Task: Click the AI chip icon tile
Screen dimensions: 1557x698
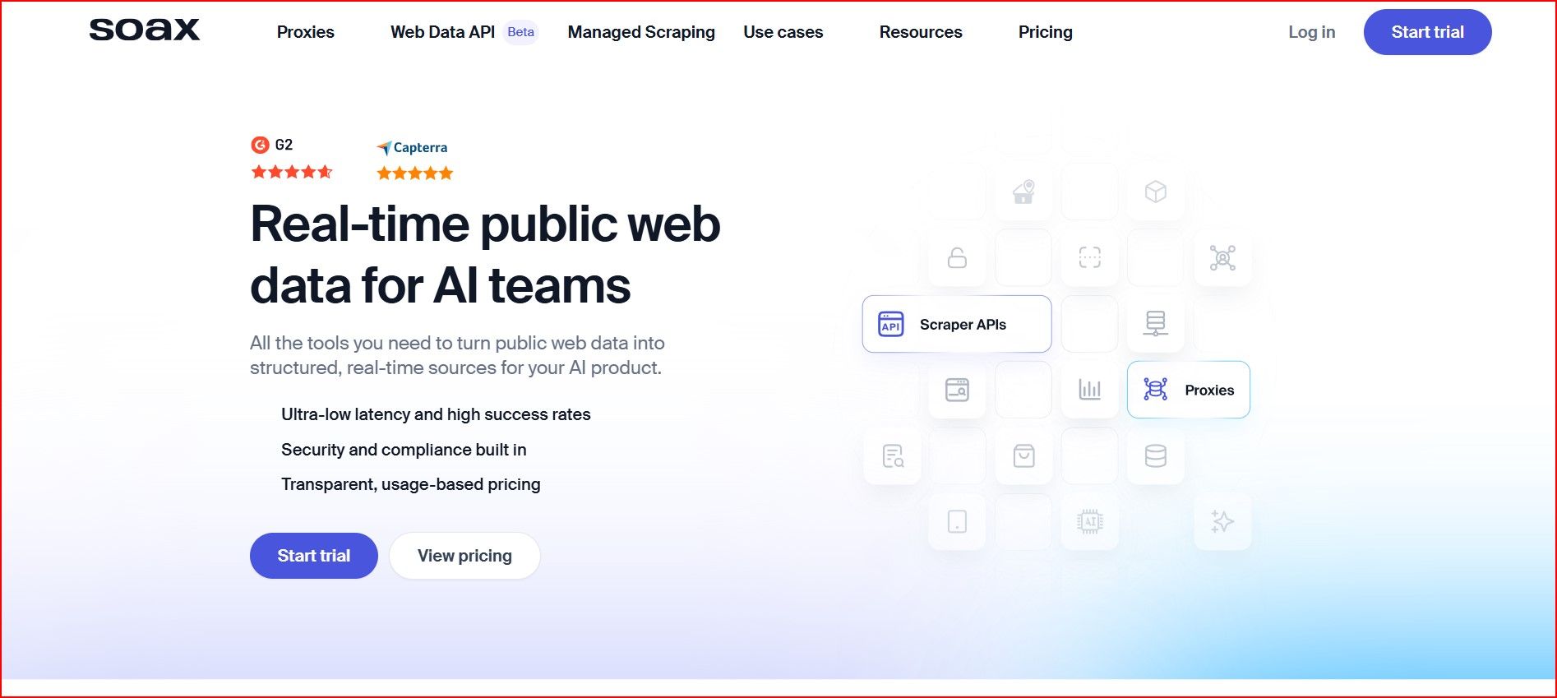Action: point(1089,521)
